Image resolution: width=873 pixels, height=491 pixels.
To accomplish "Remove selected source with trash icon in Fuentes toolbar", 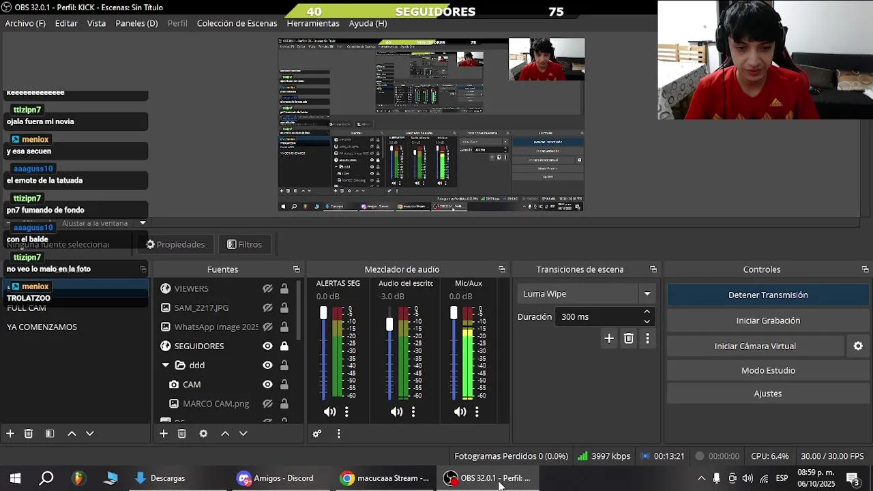I will pyautogui.click(x=181, y=434).
